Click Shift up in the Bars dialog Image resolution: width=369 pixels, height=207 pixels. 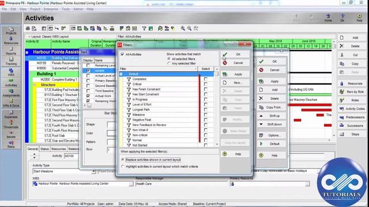[x=272, y=116]
